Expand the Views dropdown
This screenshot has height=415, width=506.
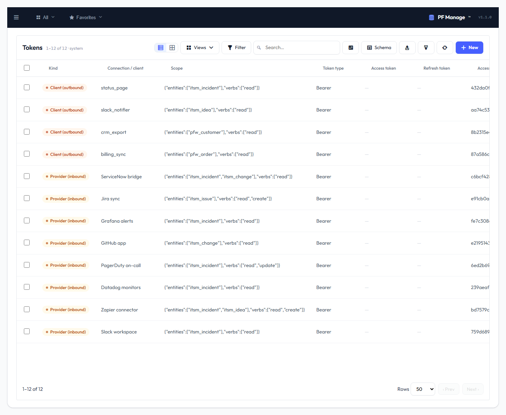click(x=200, y=48)
